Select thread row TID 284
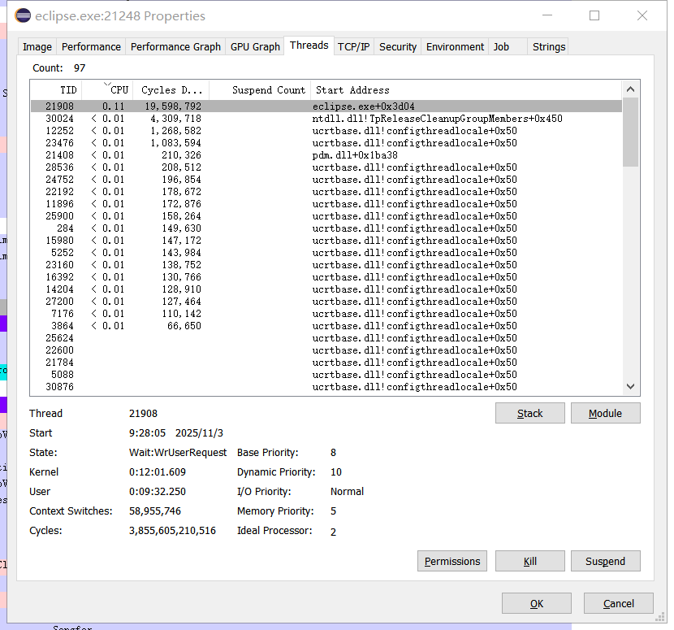Screen dimensions: 674x630 [x=326, y=228]
